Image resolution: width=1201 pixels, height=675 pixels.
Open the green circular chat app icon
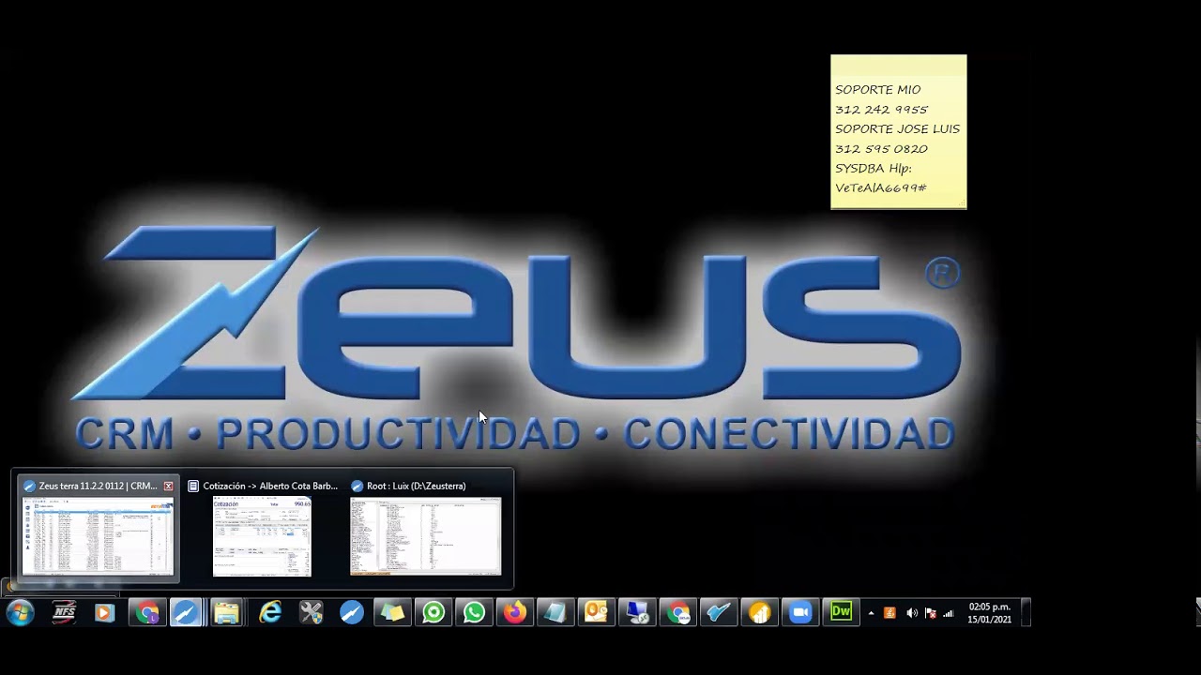point(433,613)
